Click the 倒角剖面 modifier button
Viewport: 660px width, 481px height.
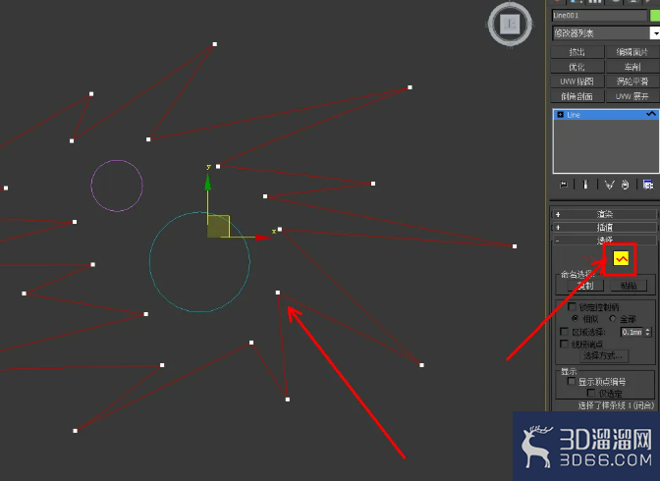tap(577, 96)
